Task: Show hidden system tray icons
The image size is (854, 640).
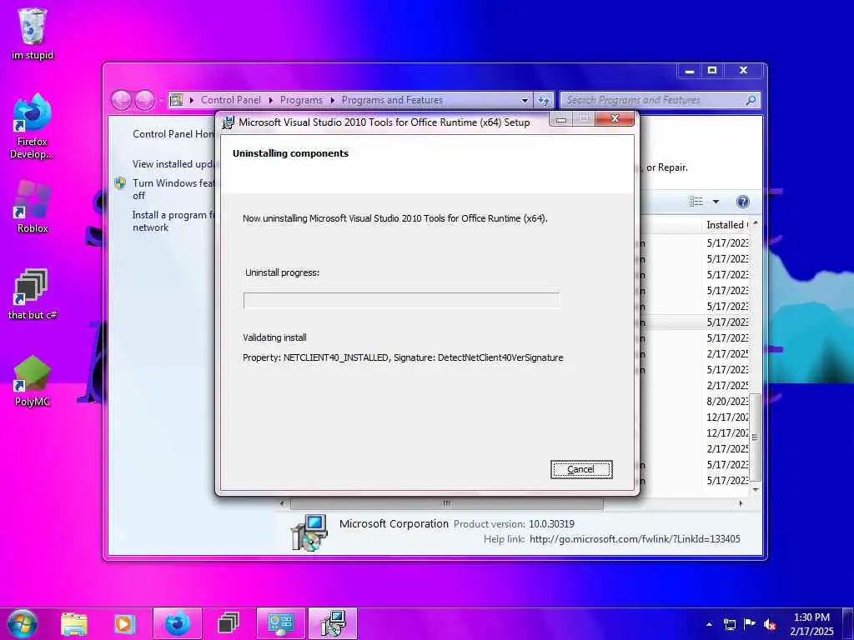Action: point(709,624)
